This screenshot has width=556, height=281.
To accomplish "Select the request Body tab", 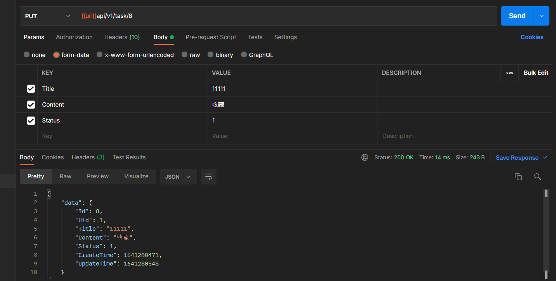I will [163, 37].
